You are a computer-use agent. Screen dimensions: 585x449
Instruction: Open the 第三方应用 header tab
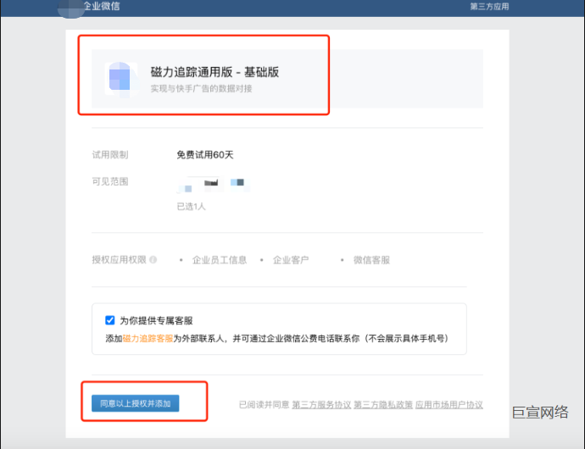click(489, 7)
